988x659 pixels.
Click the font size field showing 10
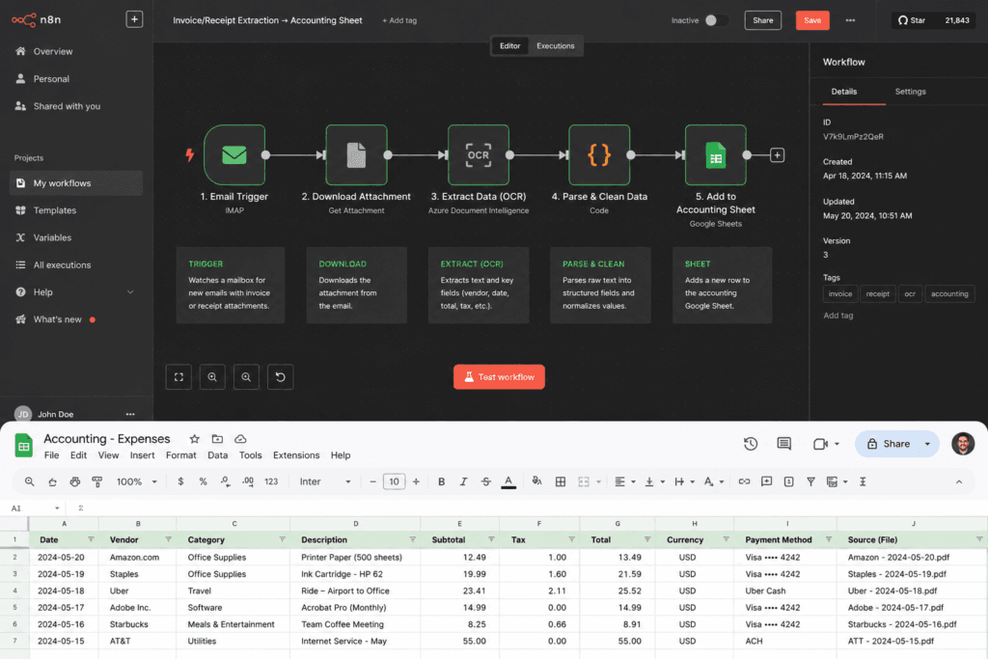394,481
